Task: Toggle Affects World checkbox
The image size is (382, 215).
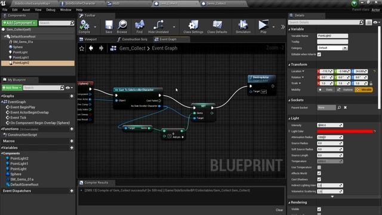Action: pyautogui.click(x=319, y=173)
